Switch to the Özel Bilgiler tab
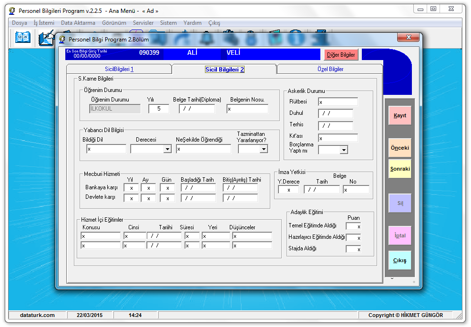471x327 pixels. pos(330,69)
